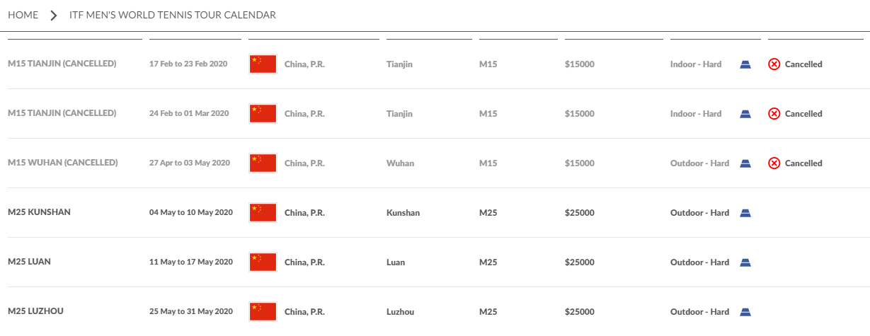
Task: Click the $25000 prize for M25 Luan
Action: (580, 262)
